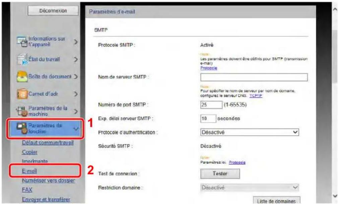The width and height of the screenshot is (338, 204).
Task: Open Protocole d'authentification dropdown
Action: [x=250, y=132]
